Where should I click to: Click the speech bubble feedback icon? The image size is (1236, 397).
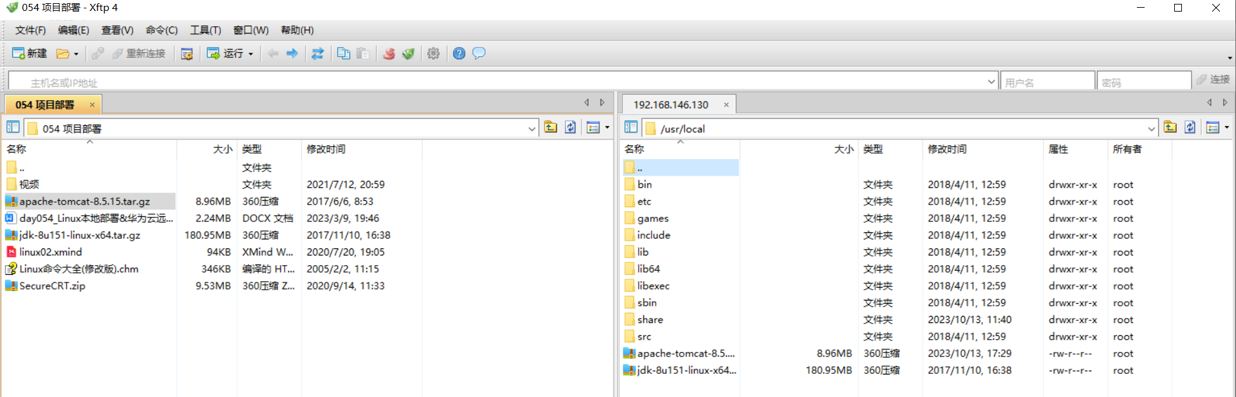point(479,53)
